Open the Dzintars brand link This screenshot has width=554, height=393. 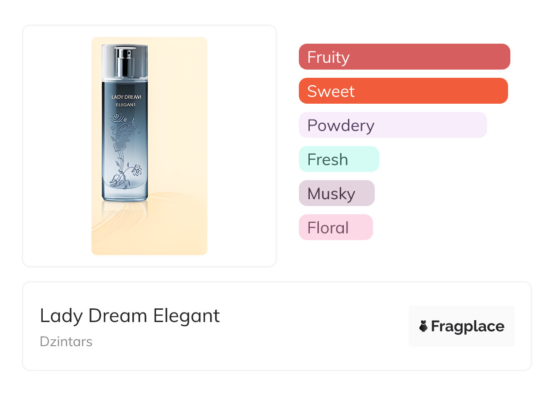coord(66,342)
